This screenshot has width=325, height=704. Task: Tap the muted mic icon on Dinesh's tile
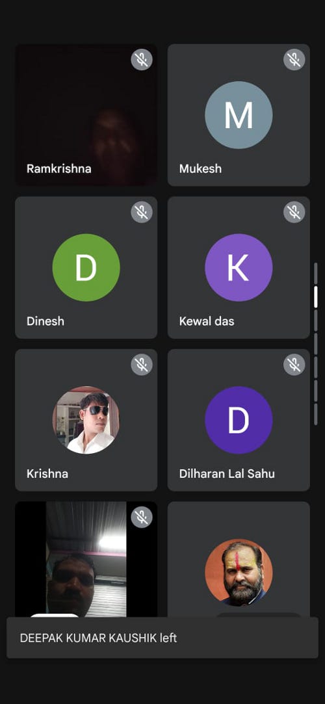[x=142, y=212]
